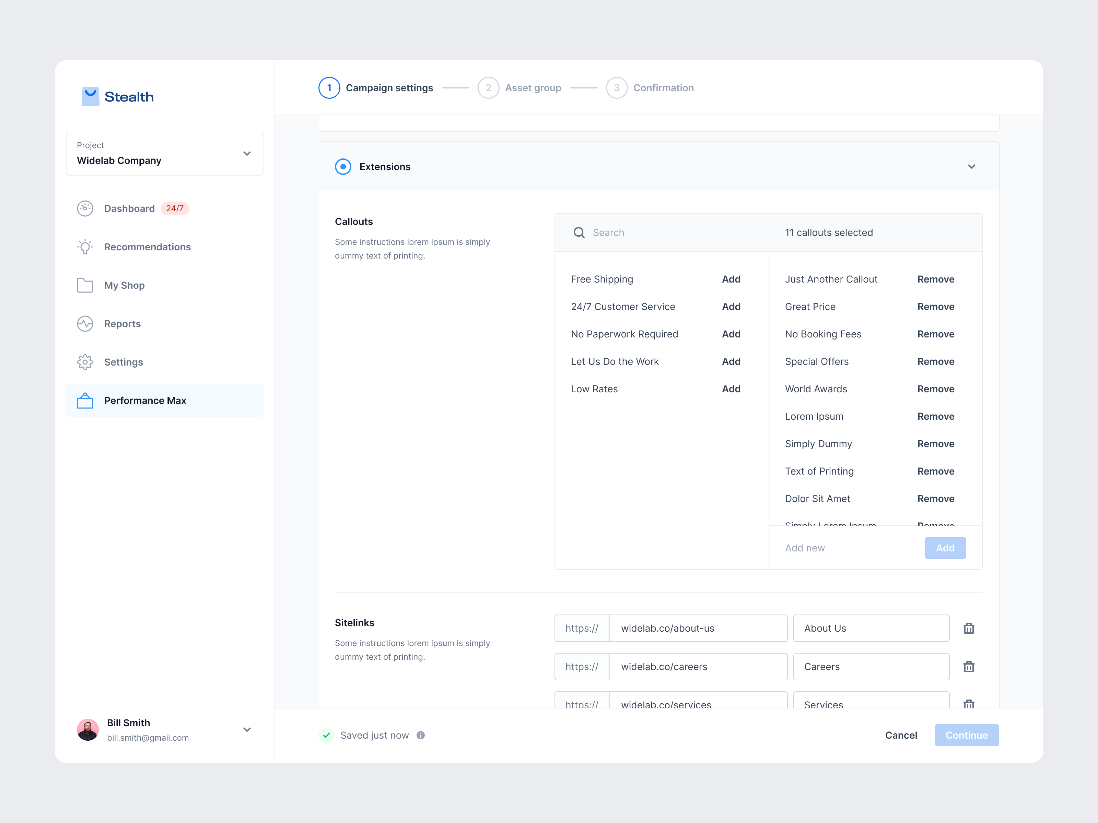Focus the Add new callout input
The height and width of the screenshot is (823, 1098).
click(846, 548)
